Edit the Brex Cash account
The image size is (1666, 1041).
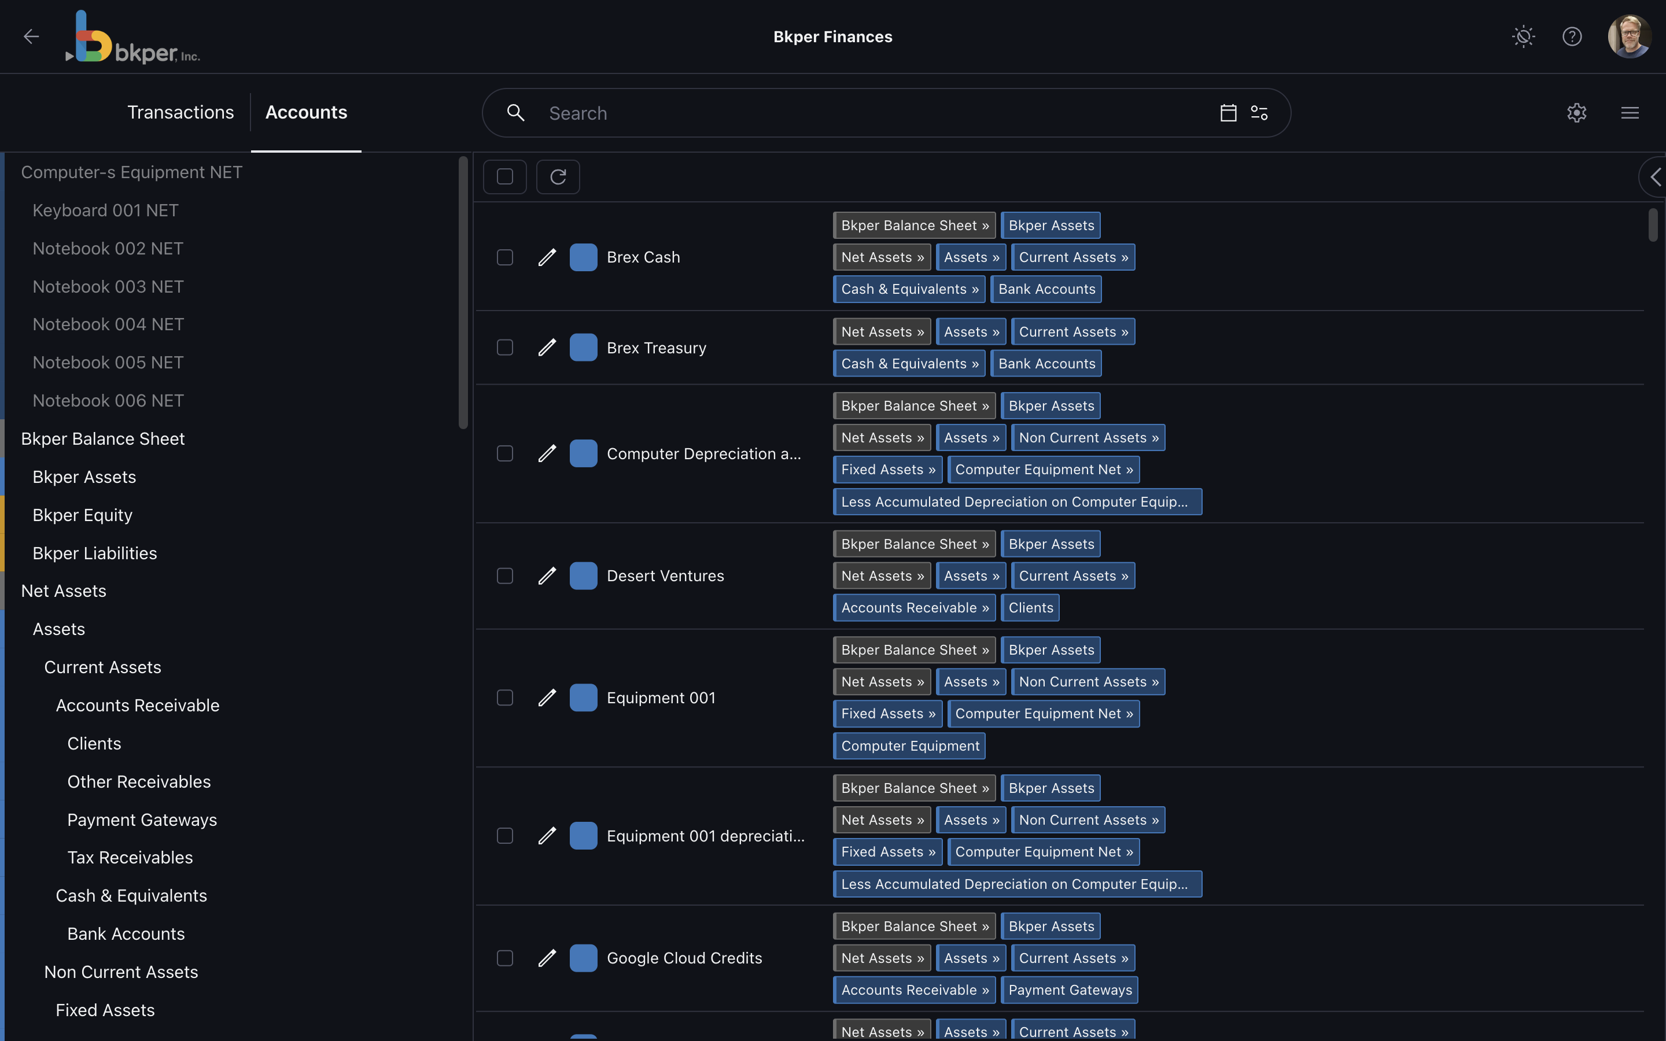pyautogui.click(x=547, y=257)
